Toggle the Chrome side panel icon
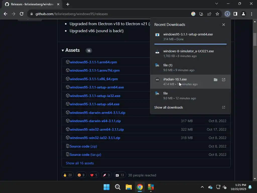Image resolution: width=257 pixels, height=193 pixels. 235,14
